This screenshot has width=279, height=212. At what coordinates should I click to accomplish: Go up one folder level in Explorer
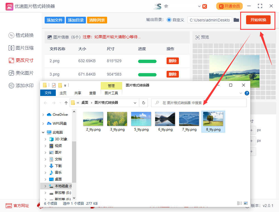tap(66, 103)
